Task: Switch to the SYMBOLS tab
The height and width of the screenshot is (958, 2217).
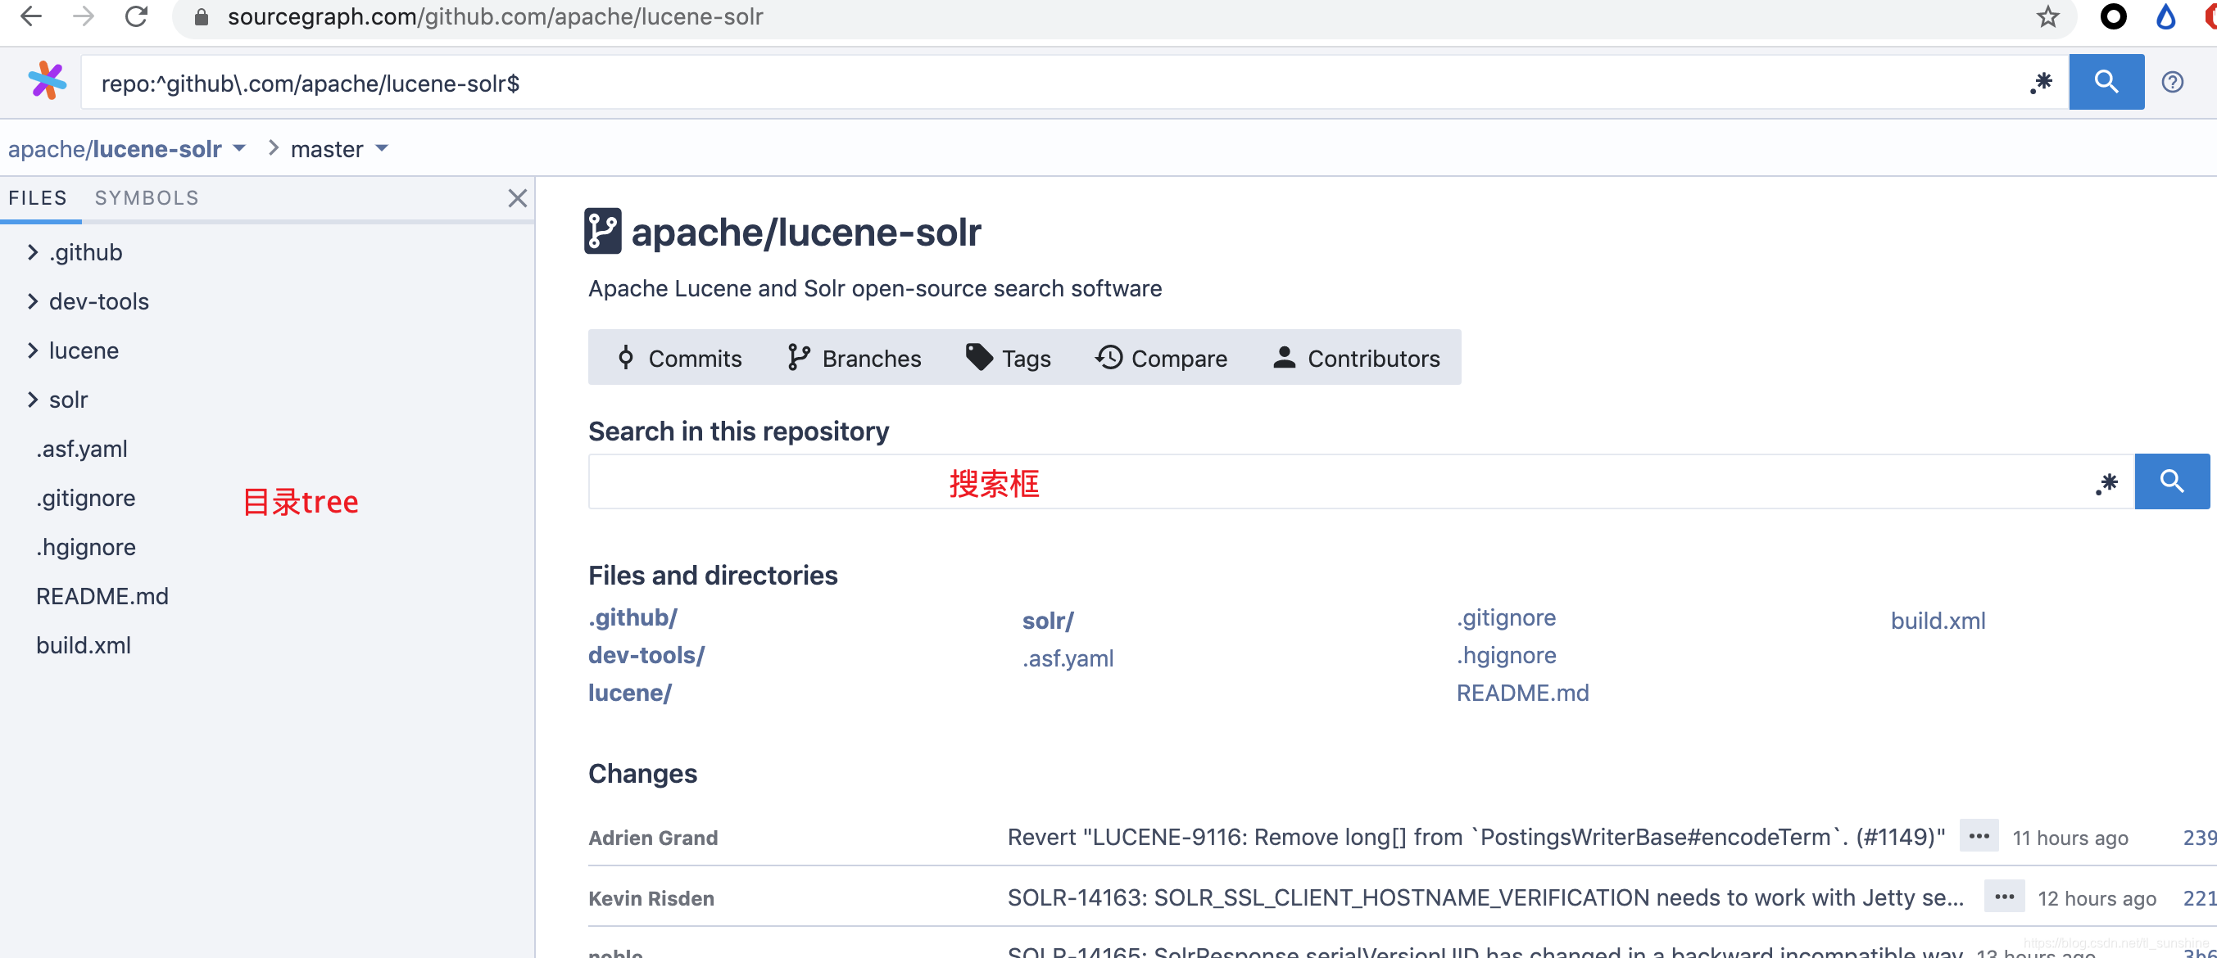Action: (147, 198)
